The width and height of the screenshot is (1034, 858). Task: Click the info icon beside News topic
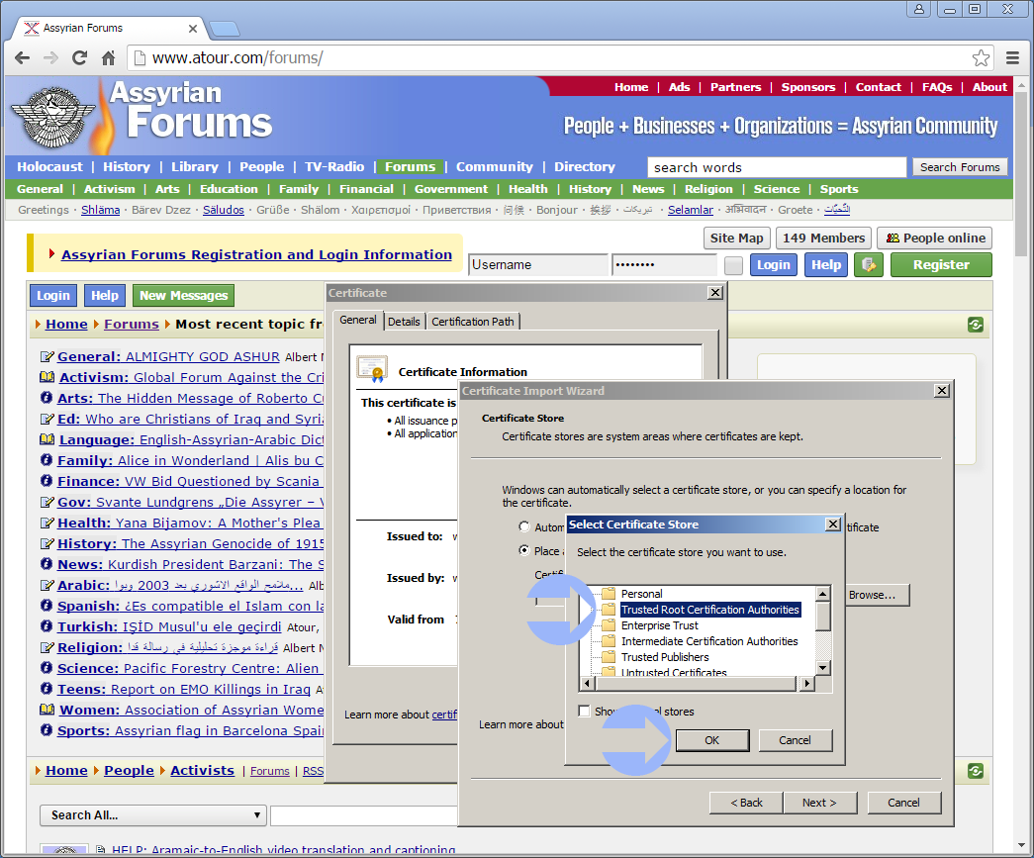pos(47,564)
